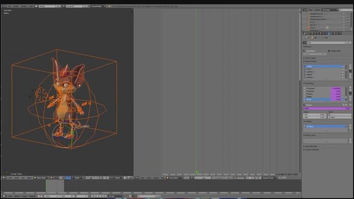Add a new UV map with plus
The image size is (354, 199).
[350, 125]
